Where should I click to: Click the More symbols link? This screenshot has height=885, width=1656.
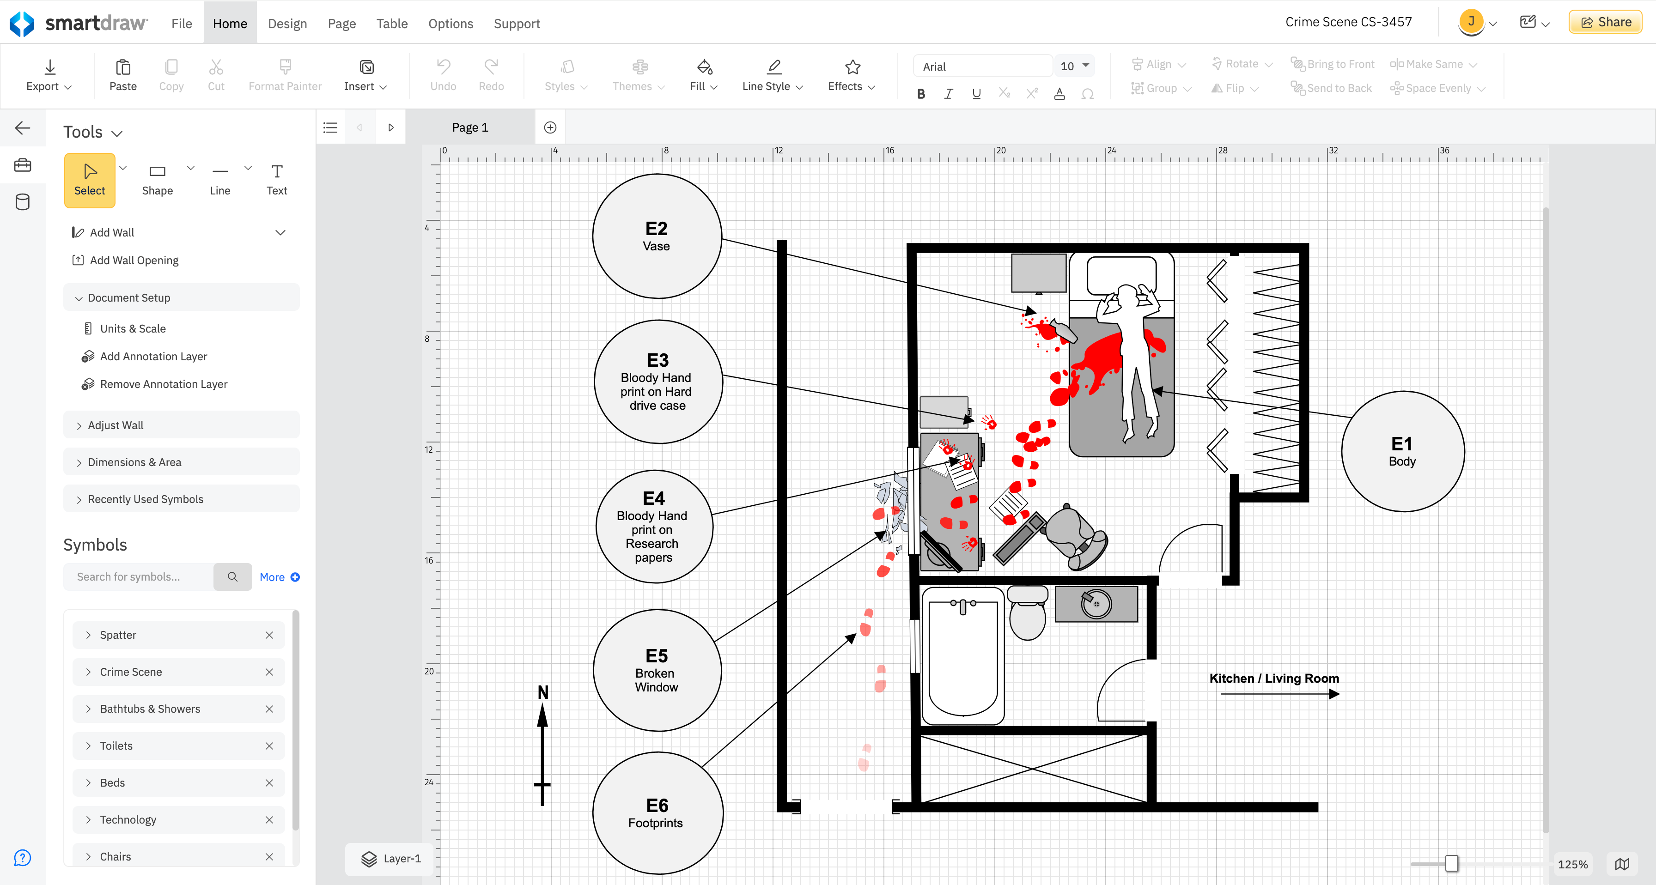279,576
